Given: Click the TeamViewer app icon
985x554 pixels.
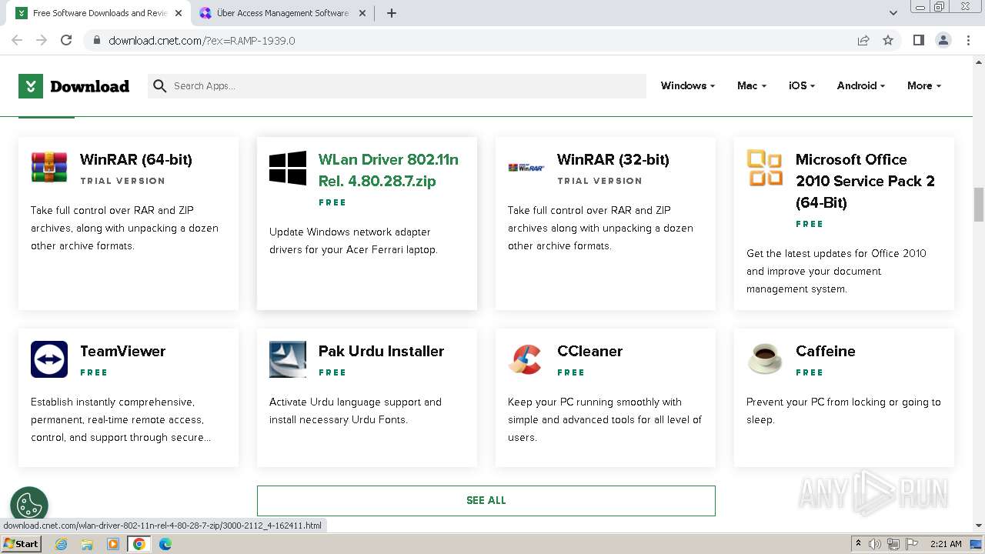Looking at the screenshot, I should [49, 359].
